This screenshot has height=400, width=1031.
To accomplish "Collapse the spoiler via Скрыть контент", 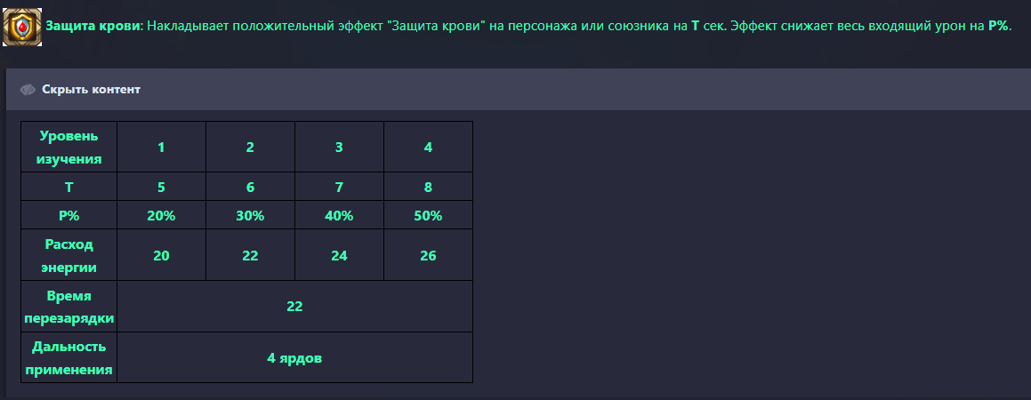I will tap(91, 90).
